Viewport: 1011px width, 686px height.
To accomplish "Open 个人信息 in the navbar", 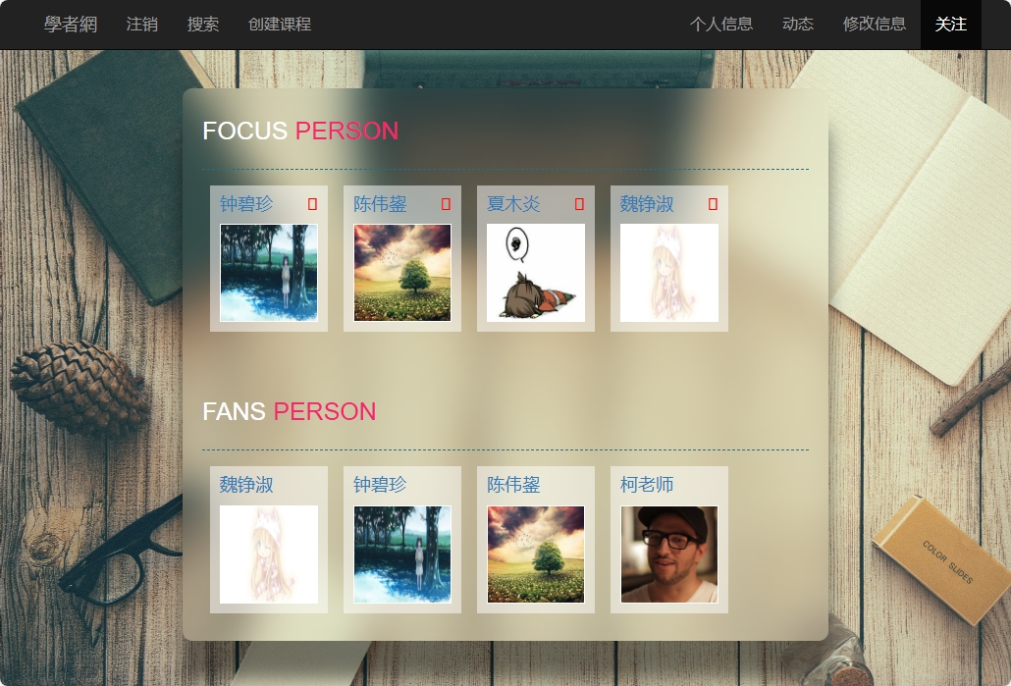I will (x=721, y=25).
